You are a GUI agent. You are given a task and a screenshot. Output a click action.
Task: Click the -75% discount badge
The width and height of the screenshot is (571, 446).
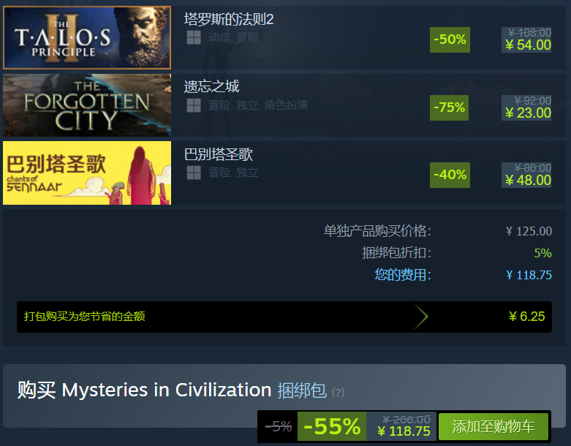(449, 107)
